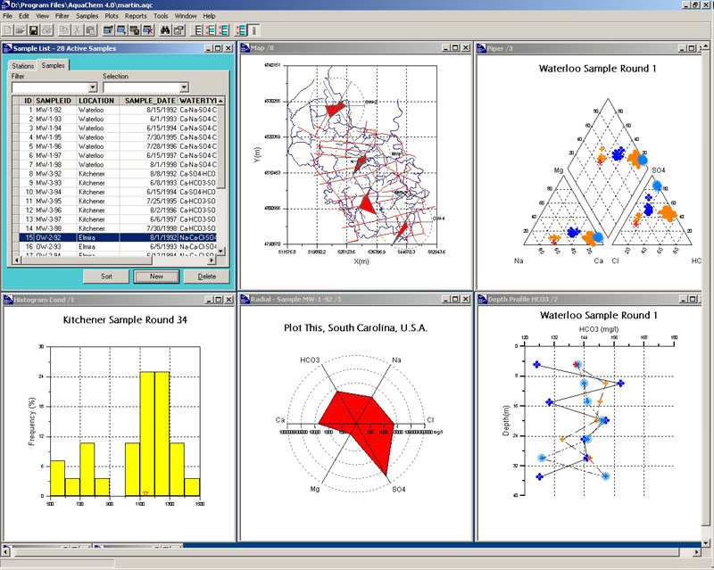
Task: Click the Piper plot title text
Action: point(597,69)
